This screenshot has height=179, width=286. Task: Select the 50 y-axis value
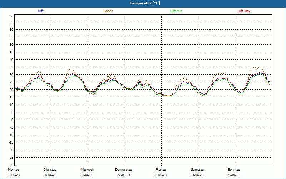(x=11, y=44)
